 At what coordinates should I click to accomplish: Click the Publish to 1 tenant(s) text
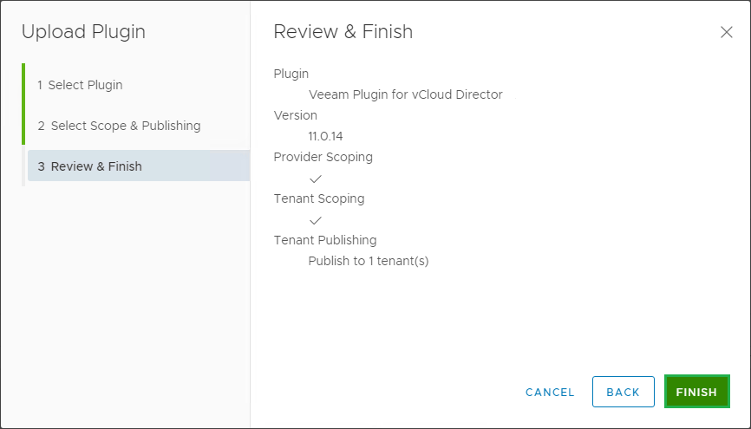[x=369, y=261]
